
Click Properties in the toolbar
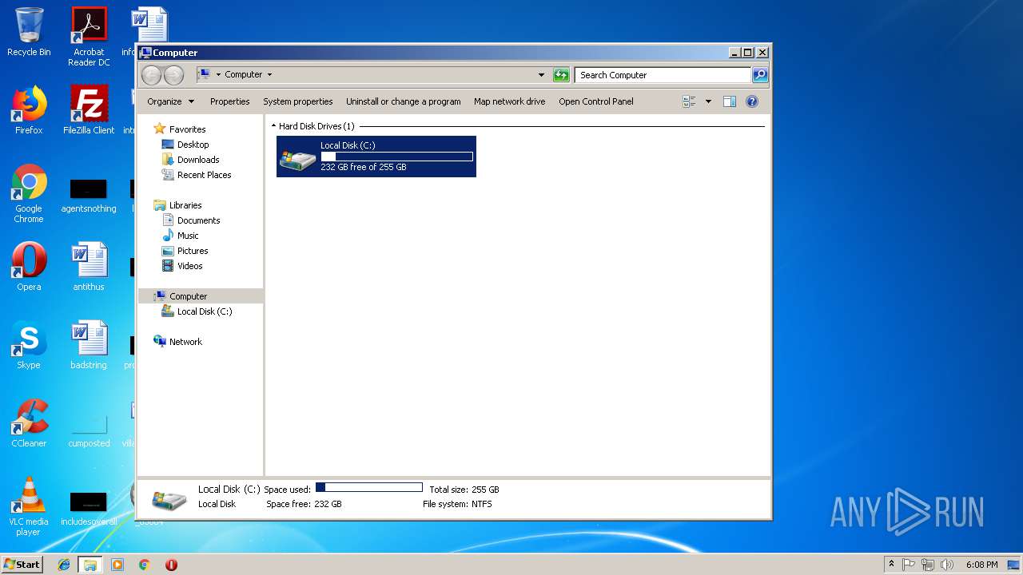coord(229,101)
